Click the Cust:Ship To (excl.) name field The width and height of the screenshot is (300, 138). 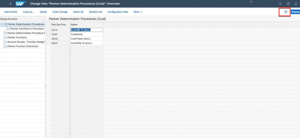coord(86,43)
